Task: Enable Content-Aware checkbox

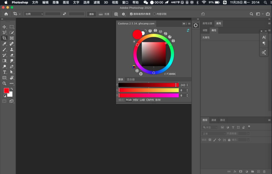Action: [154, 14]
